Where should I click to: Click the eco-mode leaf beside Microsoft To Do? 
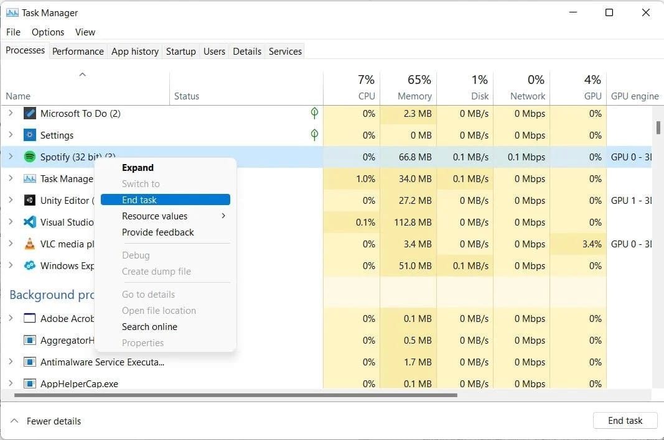pos(314,113)
